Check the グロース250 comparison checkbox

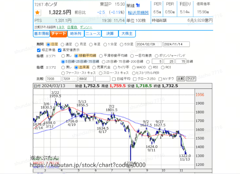(x=135, y=79)
